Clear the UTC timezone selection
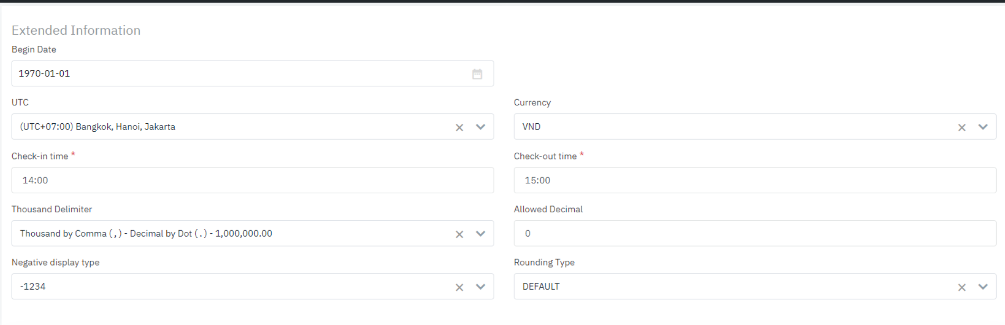1005x325 pixels. [459, 127]
